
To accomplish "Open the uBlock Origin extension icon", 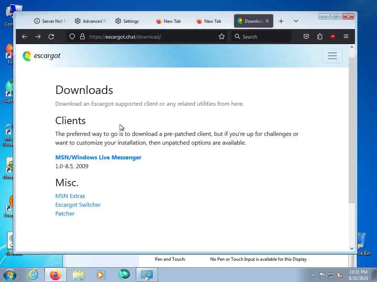I will pyautogui.click(x=333, y=36).
